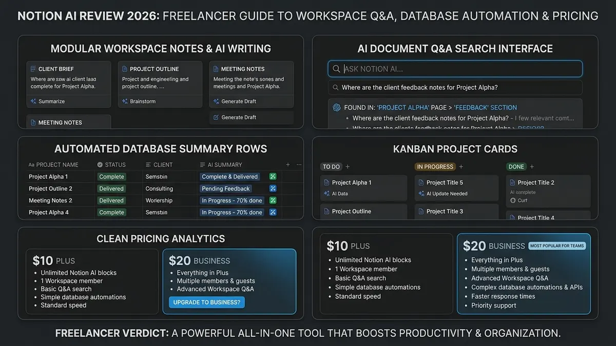Click the blue action icon in the Project Alpha 4 row
Screen dimensions: 616x346
point(273,212)
